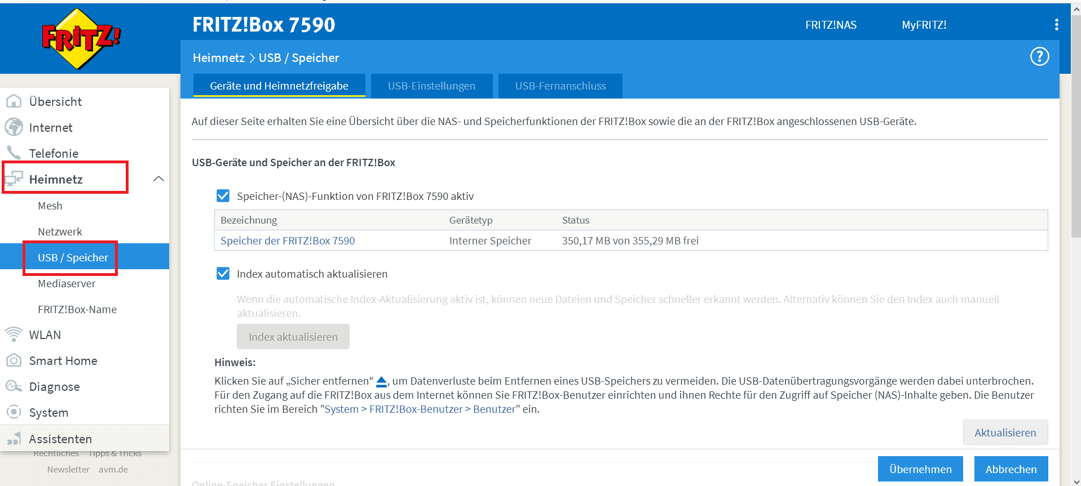Viewport: 1081px width, 486px height.
Task: Click the Heimnetz devices icon
Action: [14, 179]
